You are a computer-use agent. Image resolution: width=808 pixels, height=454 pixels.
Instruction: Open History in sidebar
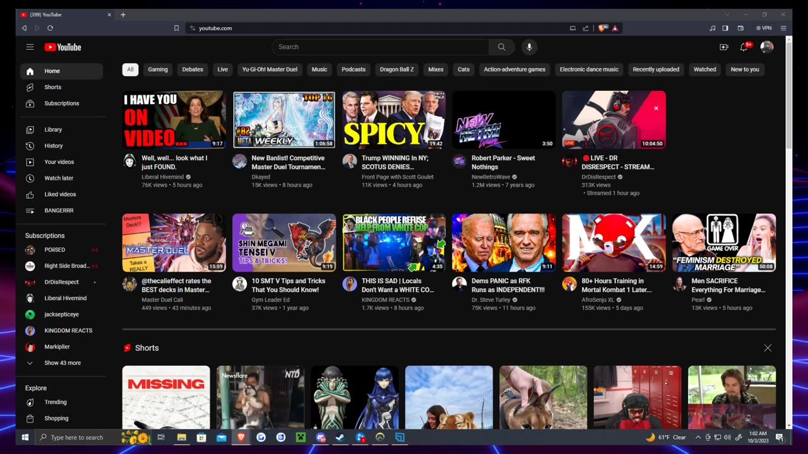pyautogui.click(x=61, y=146)
